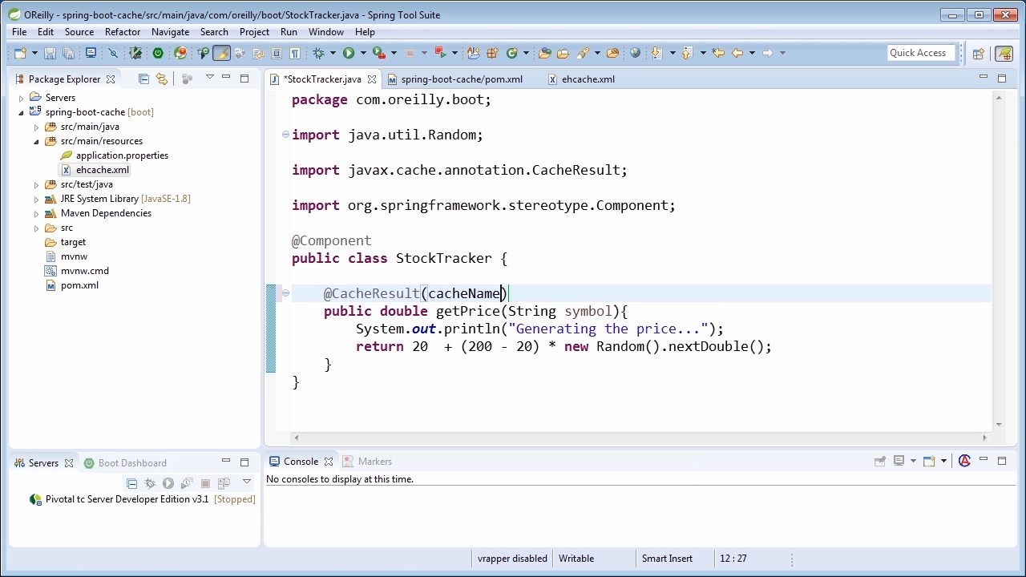The height and width of the screenshot is (577, 1026).
Task: Select the target folder in tree
Action: 73,242
